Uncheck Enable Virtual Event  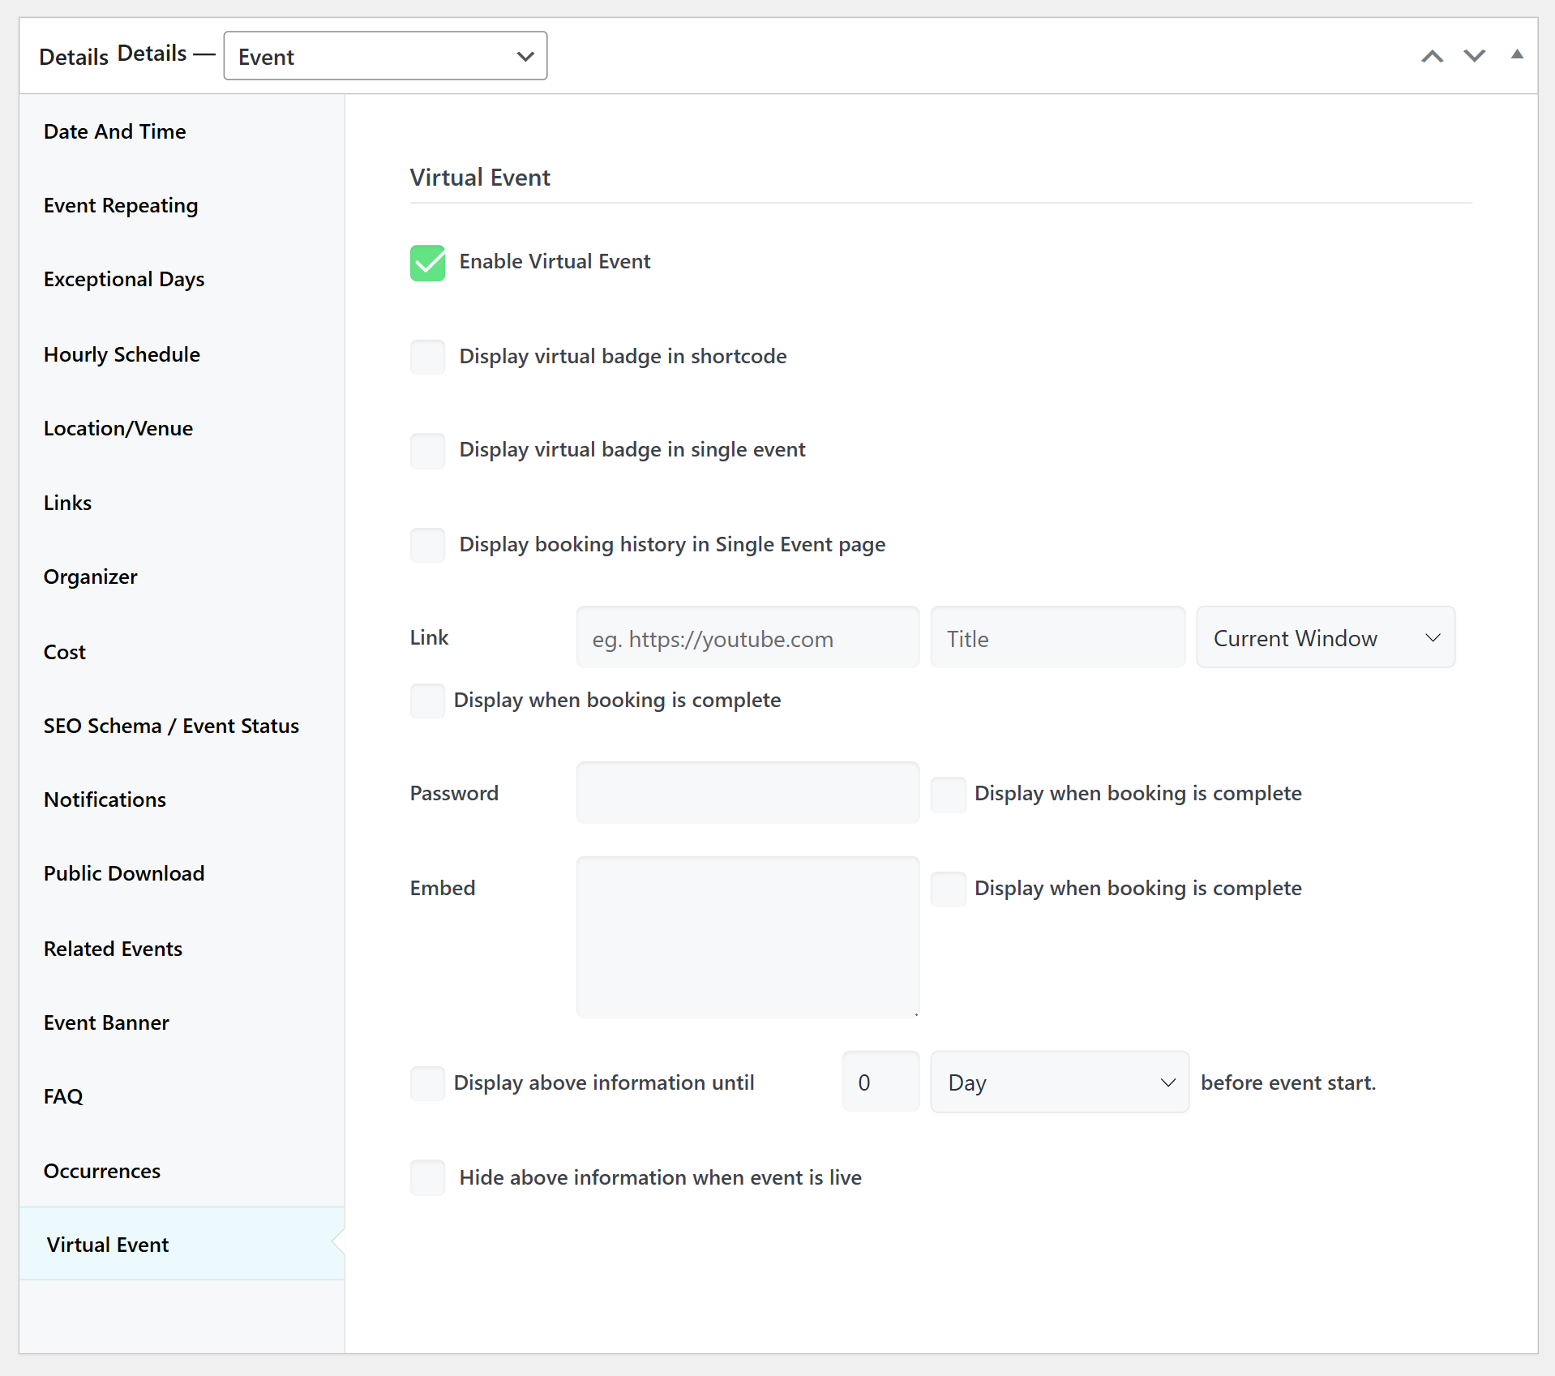coord(427,262)
